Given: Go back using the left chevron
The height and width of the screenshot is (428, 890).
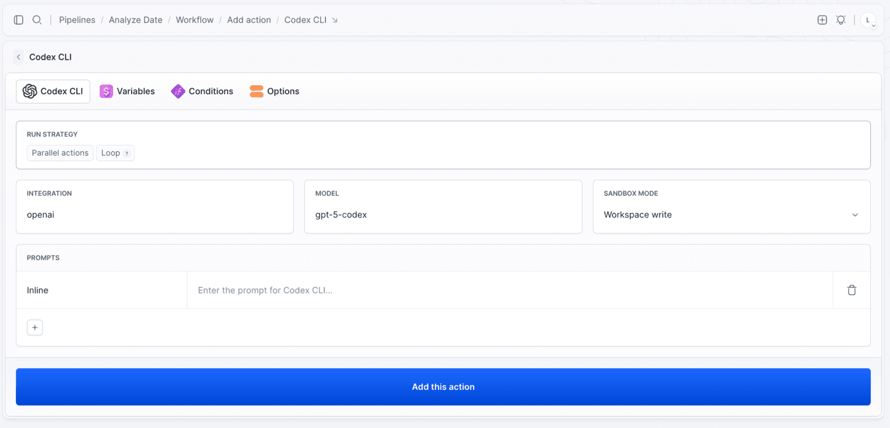Looking at the screenshot, I should 18,57.
